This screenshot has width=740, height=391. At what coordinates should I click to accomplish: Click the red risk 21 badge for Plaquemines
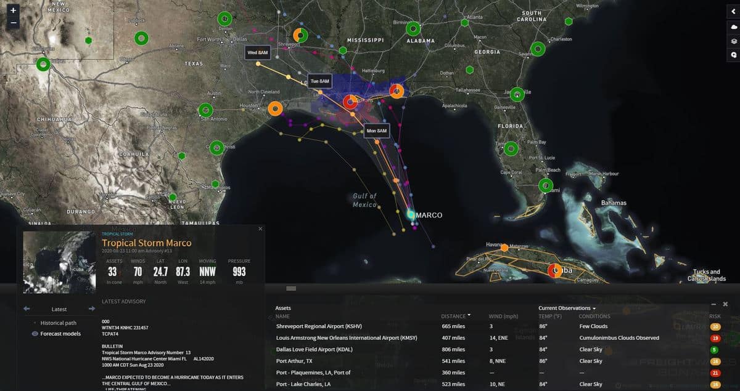tap(716, 373)
